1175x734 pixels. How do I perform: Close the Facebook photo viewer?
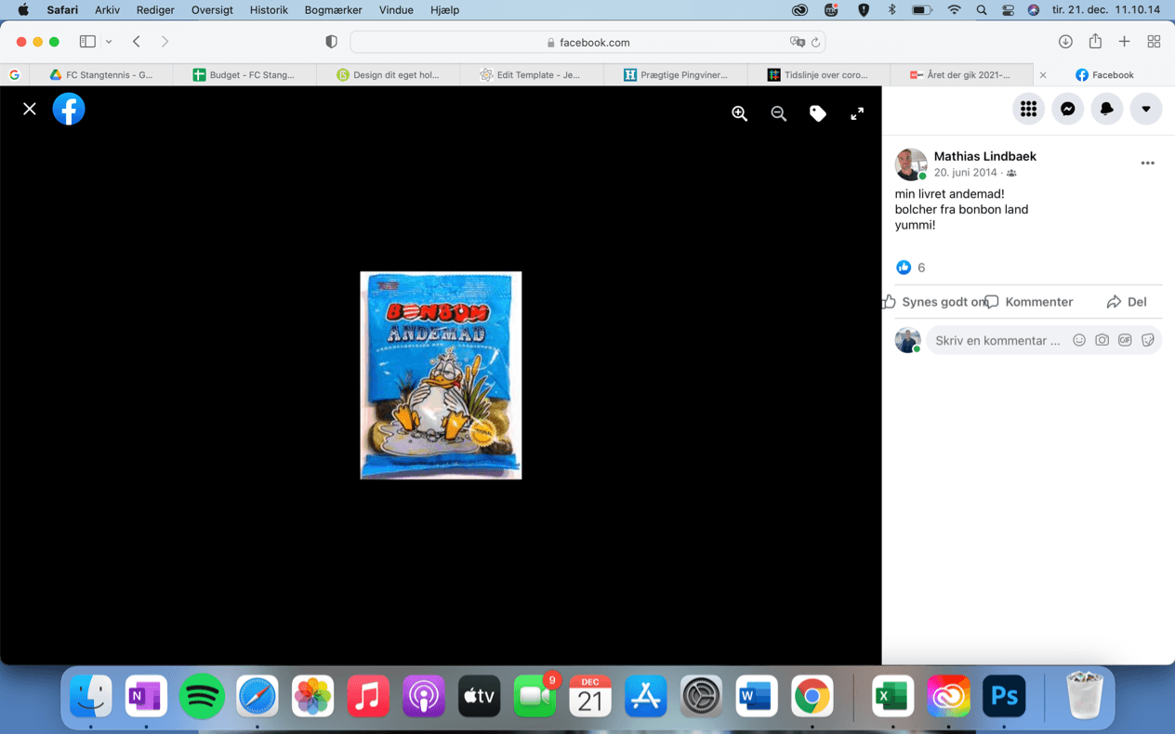tap(30, 109)
